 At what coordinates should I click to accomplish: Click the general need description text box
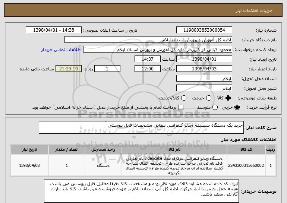pyautogui.click(x=141, y=127)
